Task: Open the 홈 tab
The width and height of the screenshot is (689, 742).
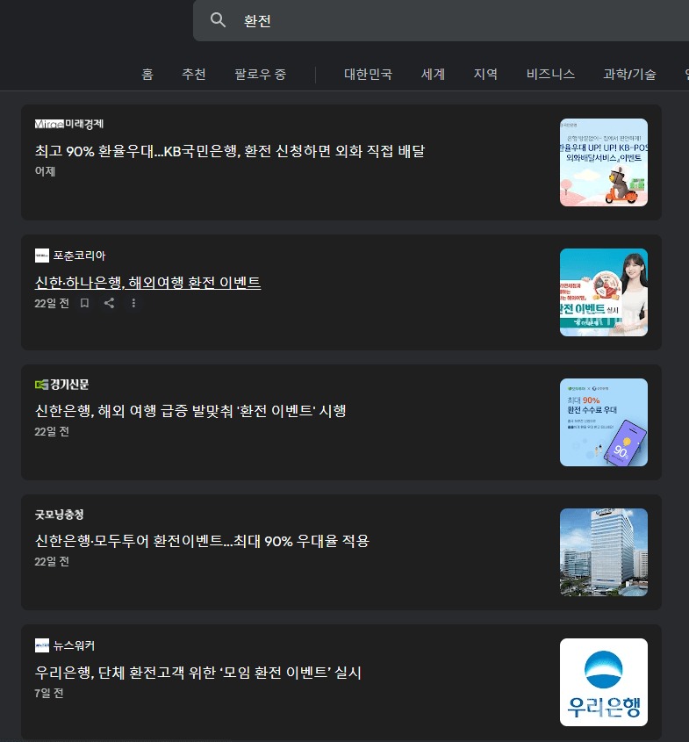Action: (x=147, y=74)
